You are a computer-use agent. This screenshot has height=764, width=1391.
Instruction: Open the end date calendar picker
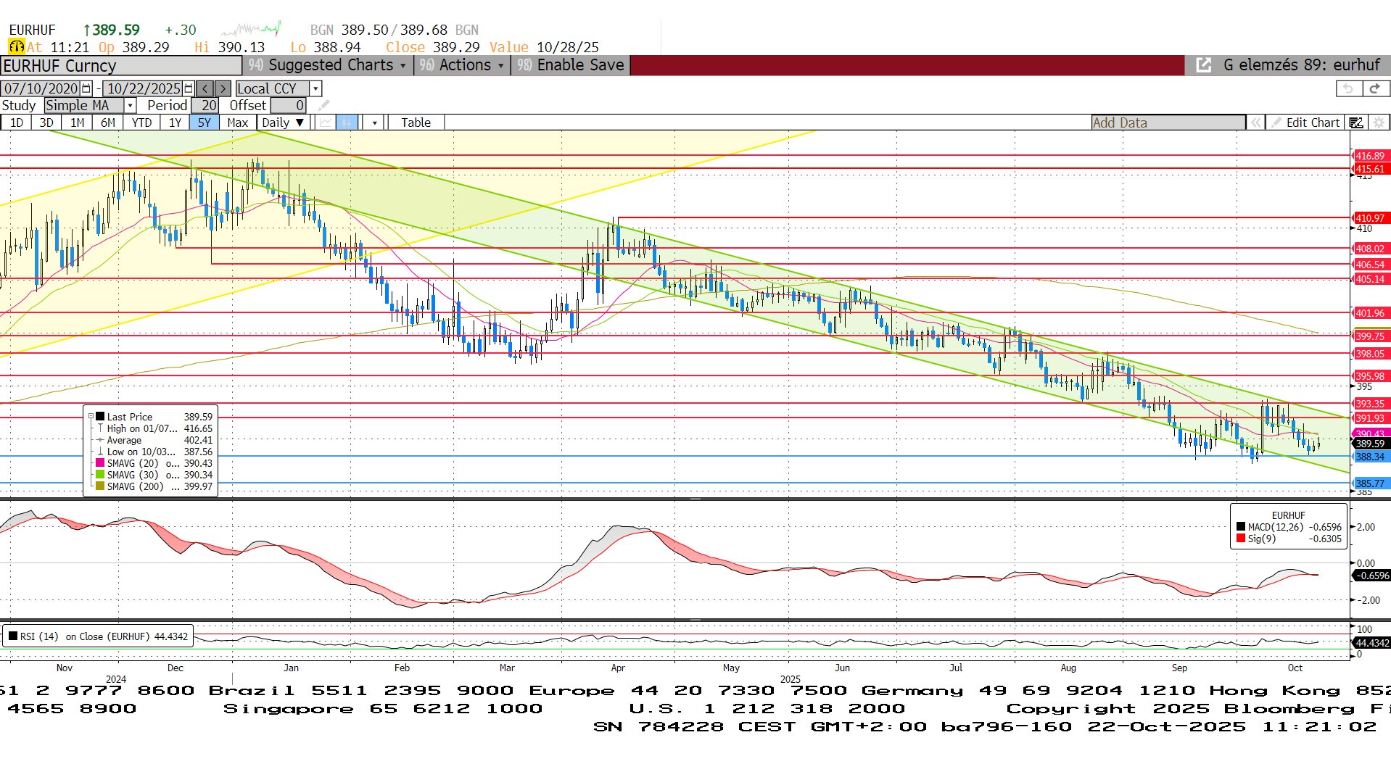pyautogui.click(x=189, y=88)
